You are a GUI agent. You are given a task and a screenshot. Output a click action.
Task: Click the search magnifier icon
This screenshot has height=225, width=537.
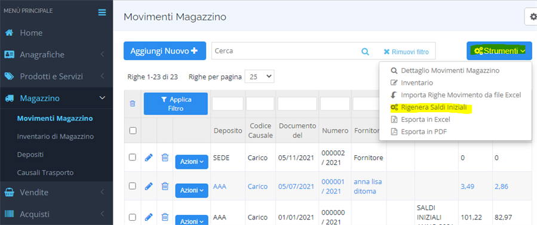tap(366, 52)
